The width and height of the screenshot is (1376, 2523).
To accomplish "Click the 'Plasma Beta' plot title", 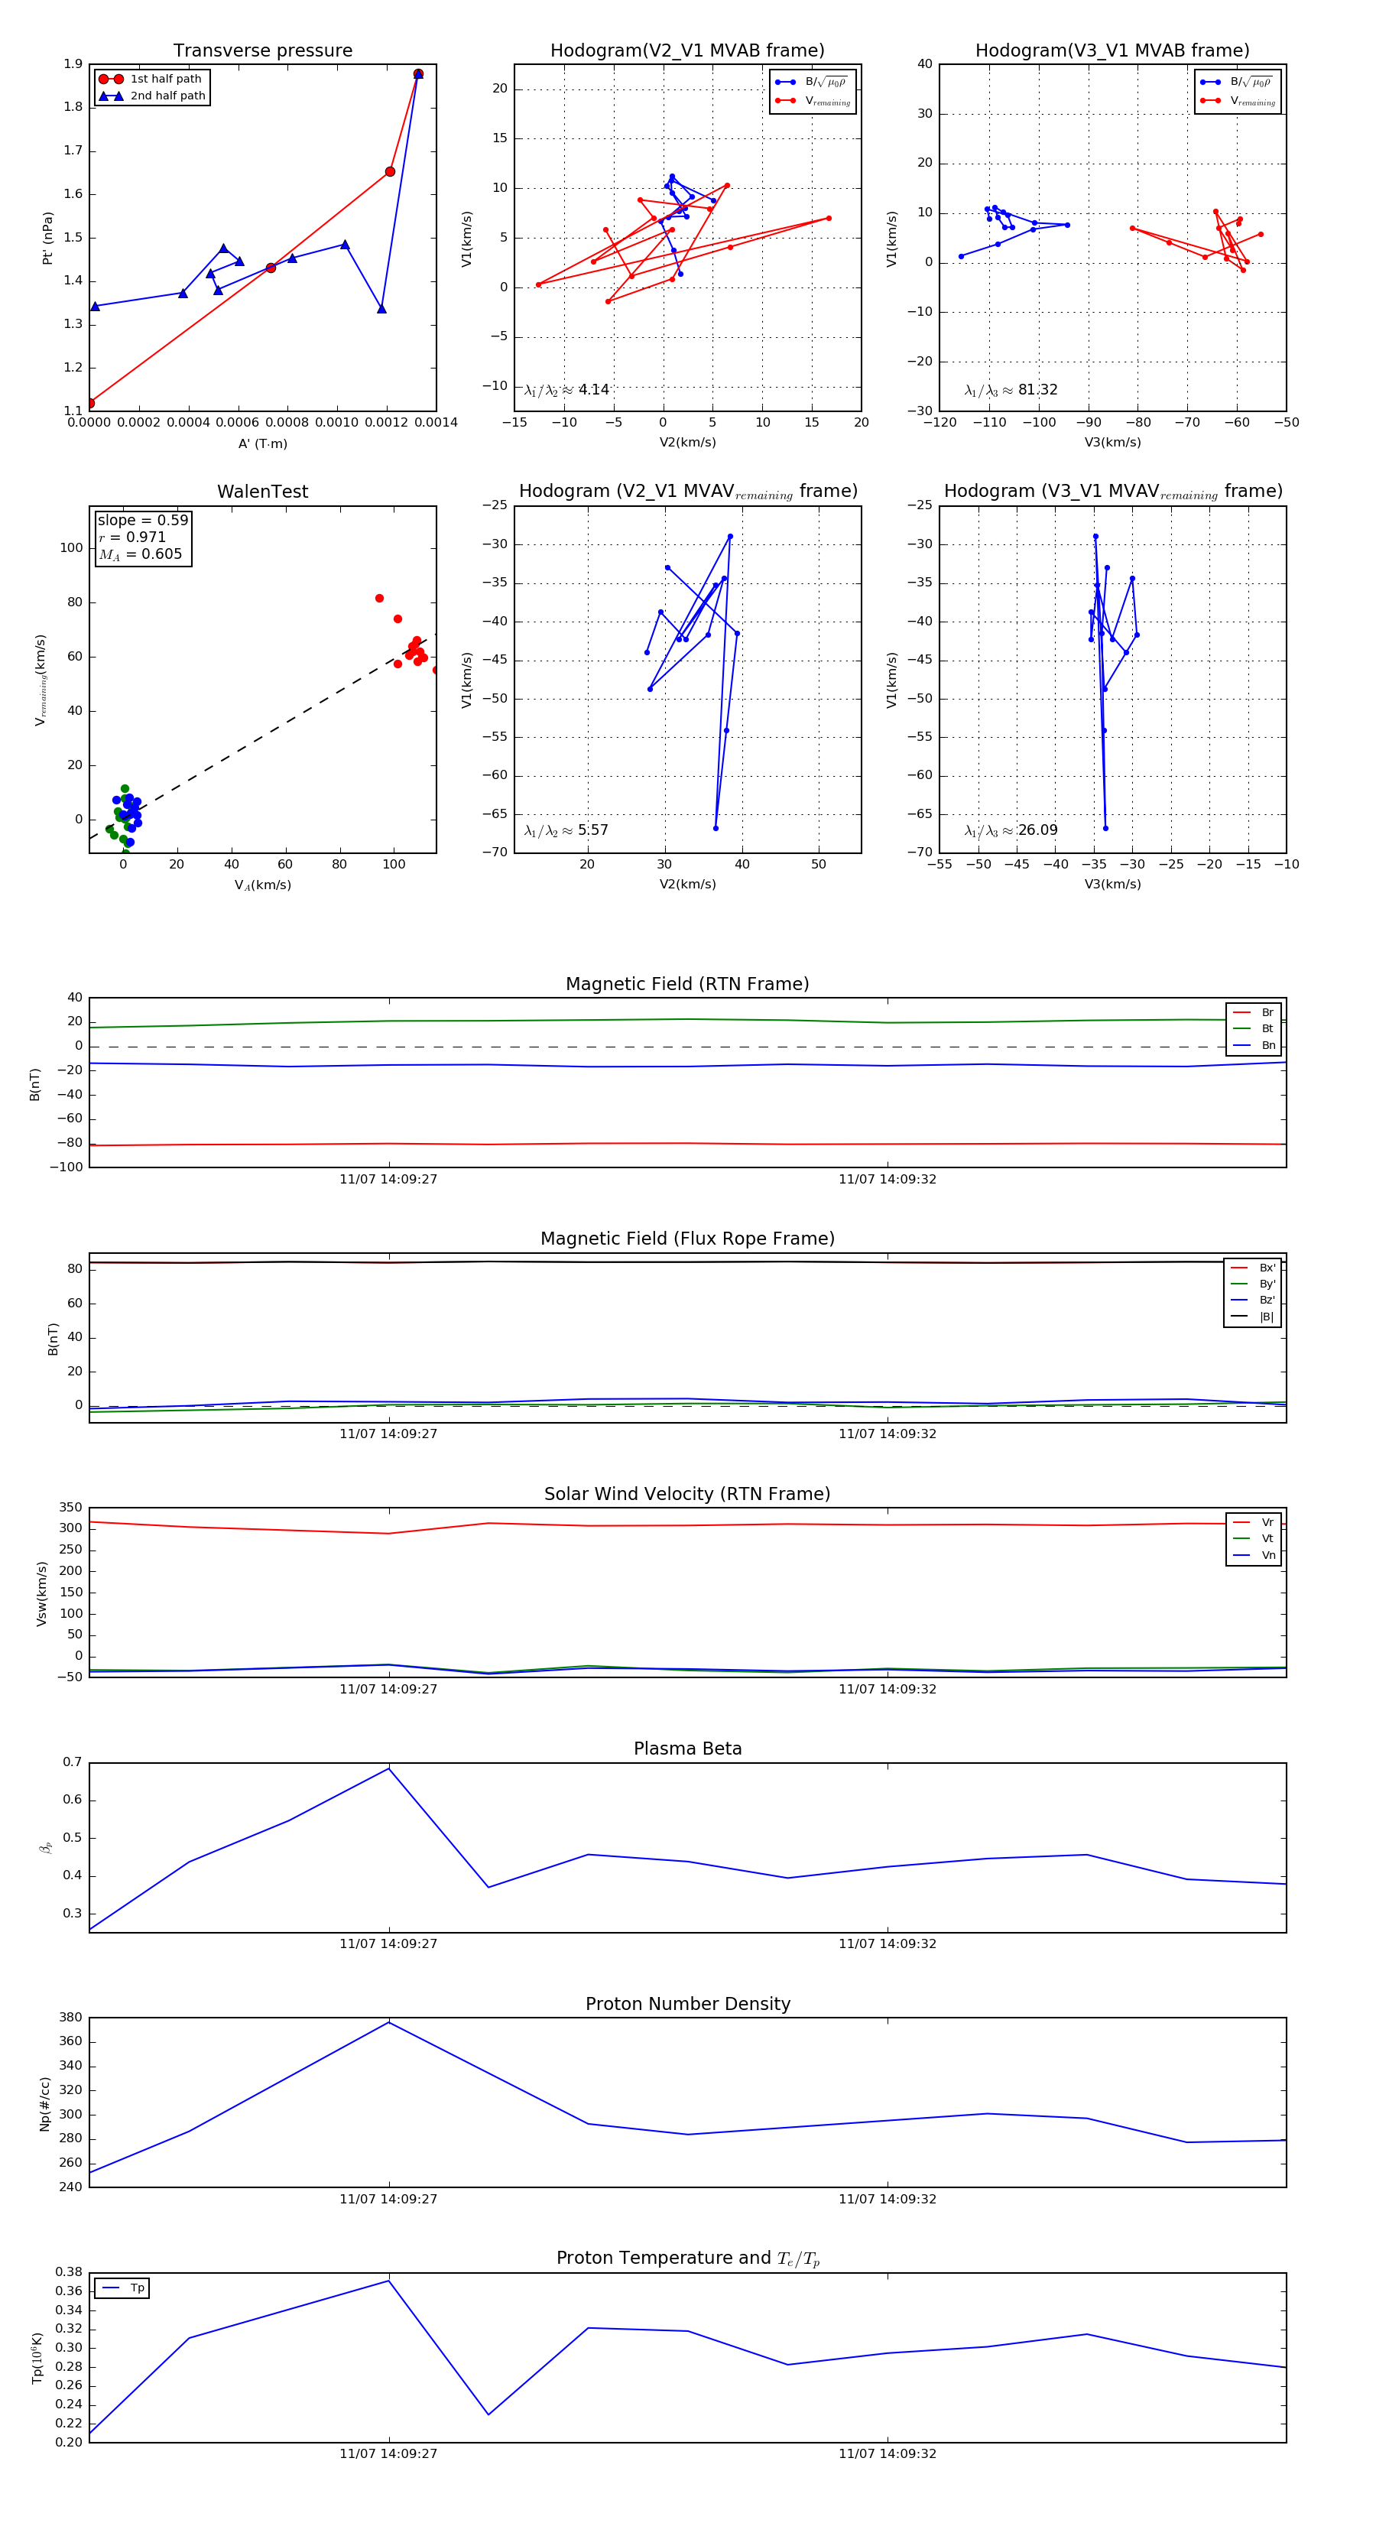I will (x=687, y=1749).
